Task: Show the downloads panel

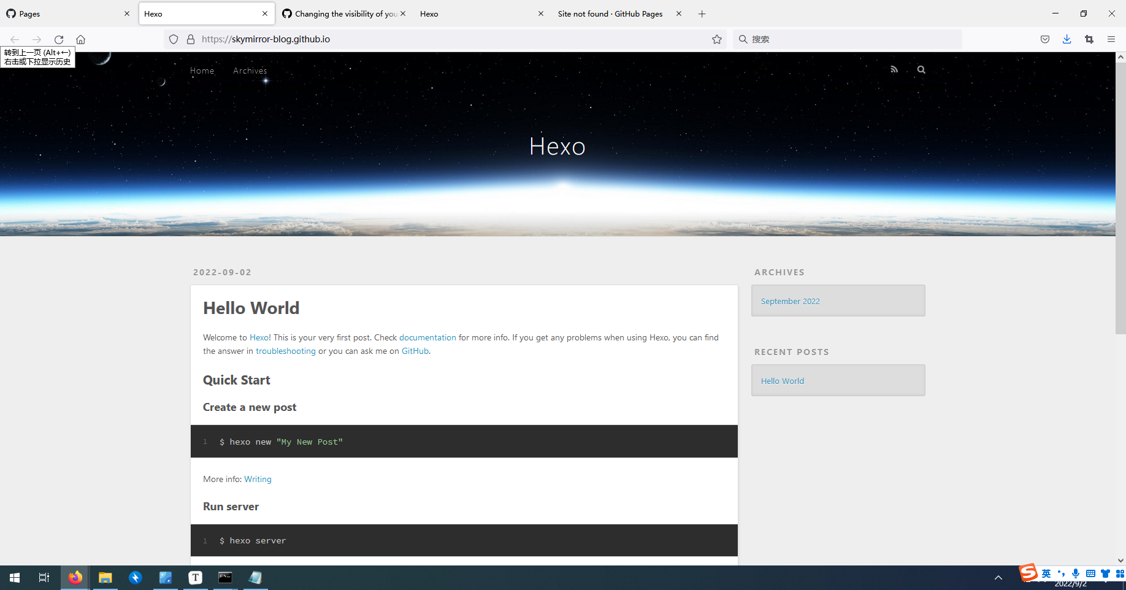Action: coord(1067,39)
